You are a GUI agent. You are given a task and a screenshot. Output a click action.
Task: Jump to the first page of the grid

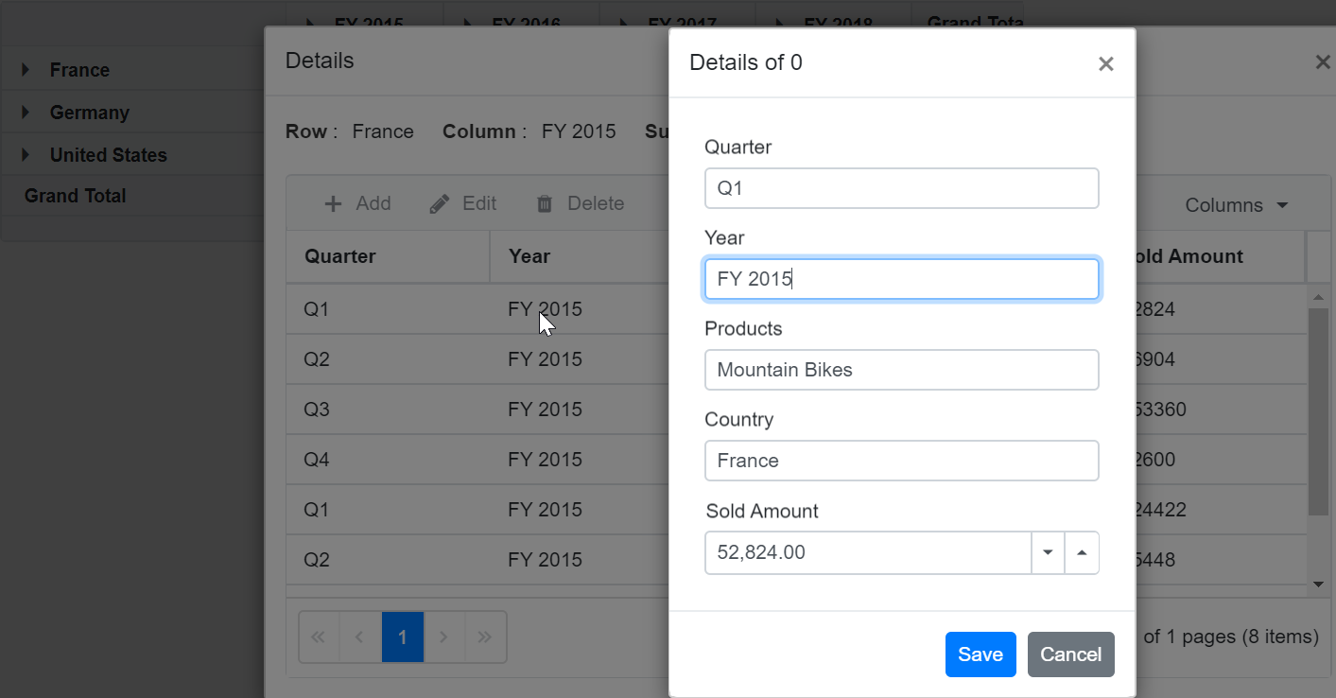coord(318,637)
